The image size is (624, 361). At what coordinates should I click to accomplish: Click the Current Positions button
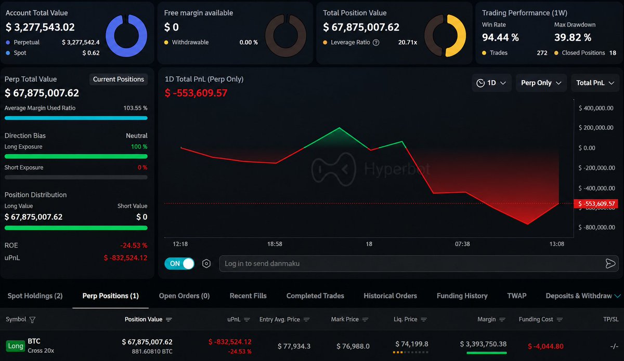(119, 79)
